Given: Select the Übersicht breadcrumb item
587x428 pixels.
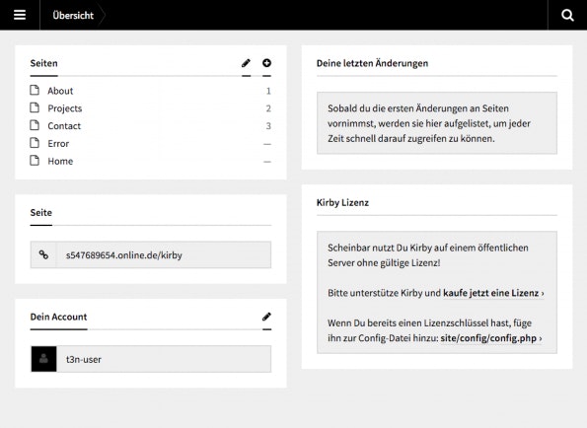Looking at the screenshot, I should pos(73,16).
